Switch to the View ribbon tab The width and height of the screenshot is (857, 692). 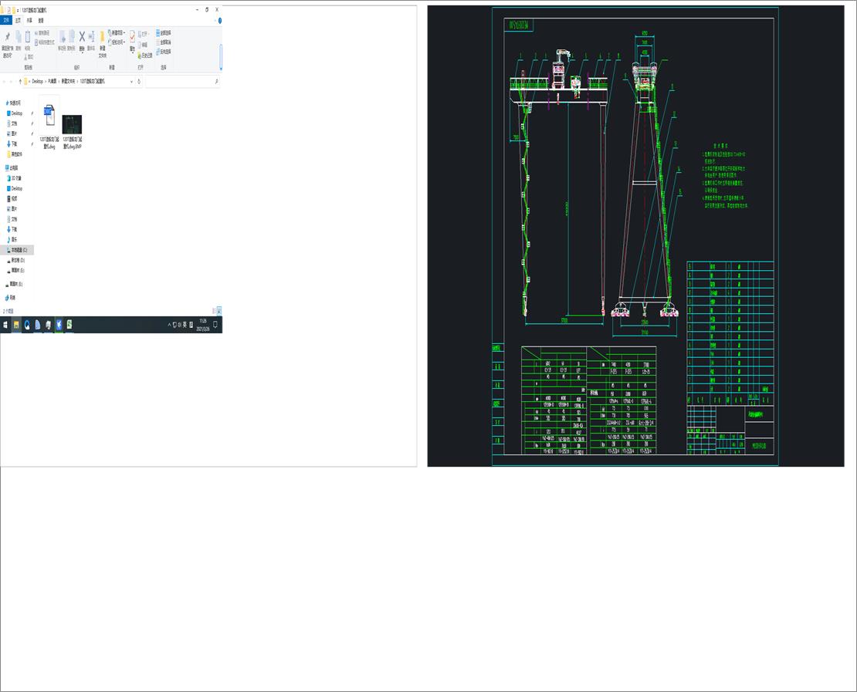click(x=40, y=21)
